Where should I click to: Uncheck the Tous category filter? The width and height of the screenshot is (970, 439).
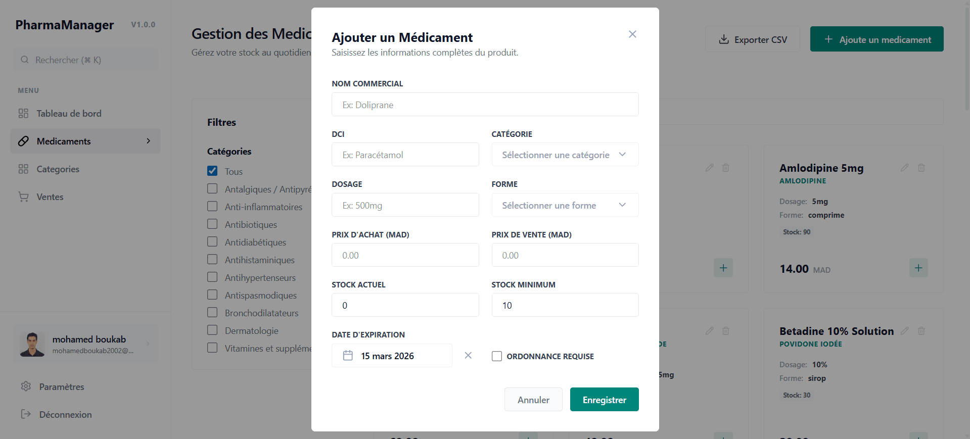click(x=212, y=171)
